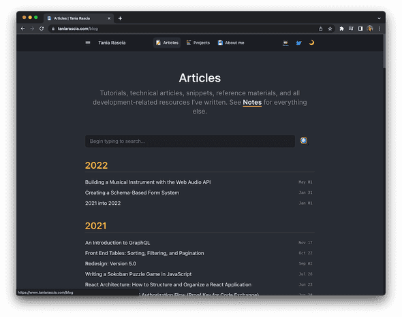Close the Articles | Tania Rascia tab
Image resolution: width=402 pixels, height=317 pixels.
point(109,18)
